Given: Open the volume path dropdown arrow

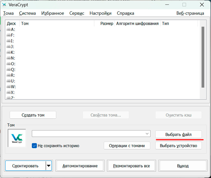Looking at the screenshot, I should [147, 134].
